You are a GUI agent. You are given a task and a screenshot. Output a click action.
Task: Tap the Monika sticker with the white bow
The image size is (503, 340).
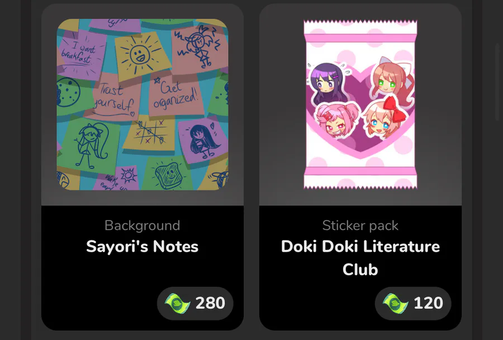392,81
